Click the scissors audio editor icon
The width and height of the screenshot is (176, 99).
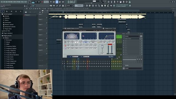click(111, 2)
